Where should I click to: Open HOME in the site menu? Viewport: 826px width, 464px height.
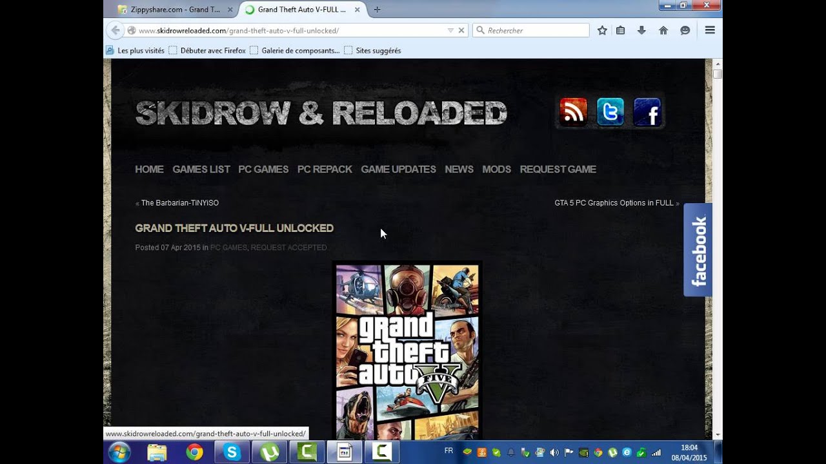pos(149,169)
